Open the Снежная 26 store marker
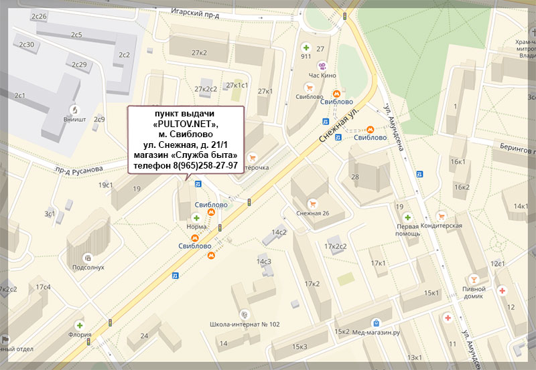Image resolution: width=536 pixels, height=370 pixels. pos(311,203)
